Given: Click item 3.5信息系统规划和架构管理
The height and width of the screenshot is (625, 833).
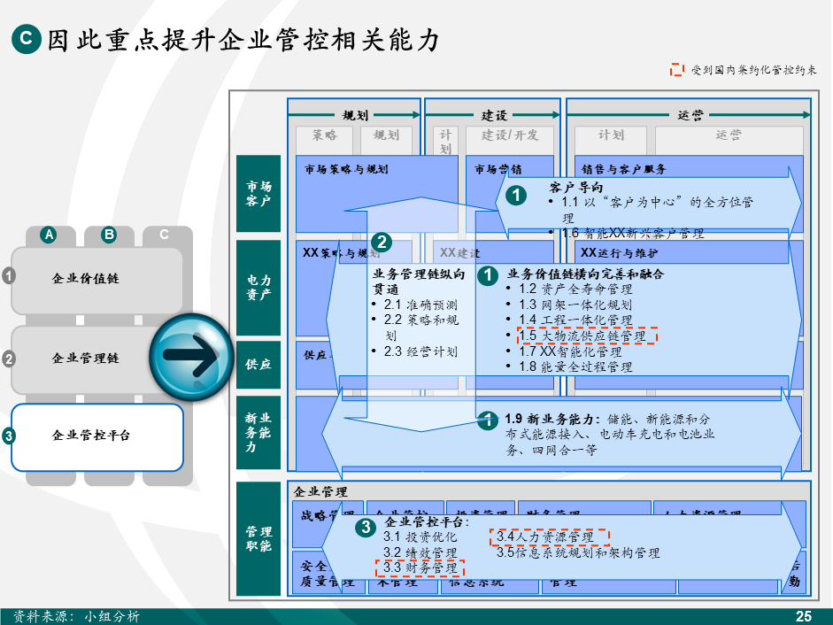Looking at the screenshot, I should tap(578, 553).
